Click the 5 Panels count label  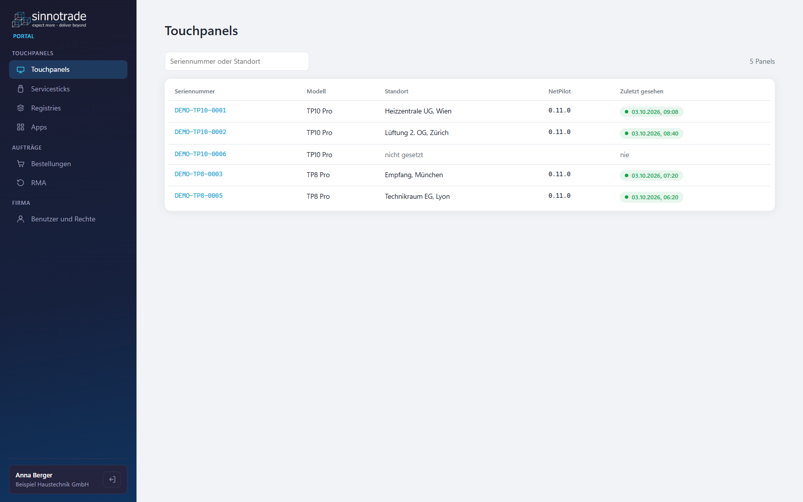click(x=762, y=61)
